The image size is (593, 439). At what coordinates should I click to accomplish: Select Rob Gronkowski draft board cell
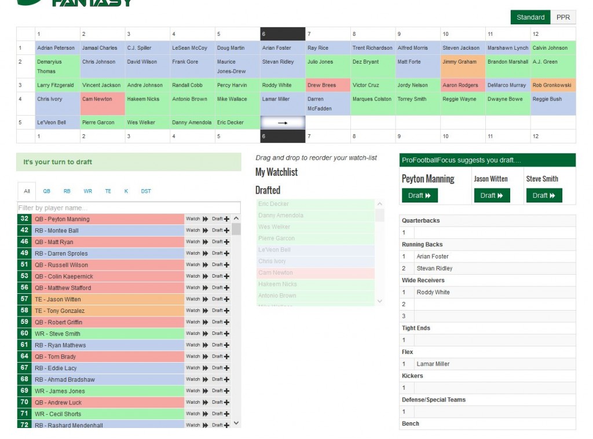tap(553, 85)
